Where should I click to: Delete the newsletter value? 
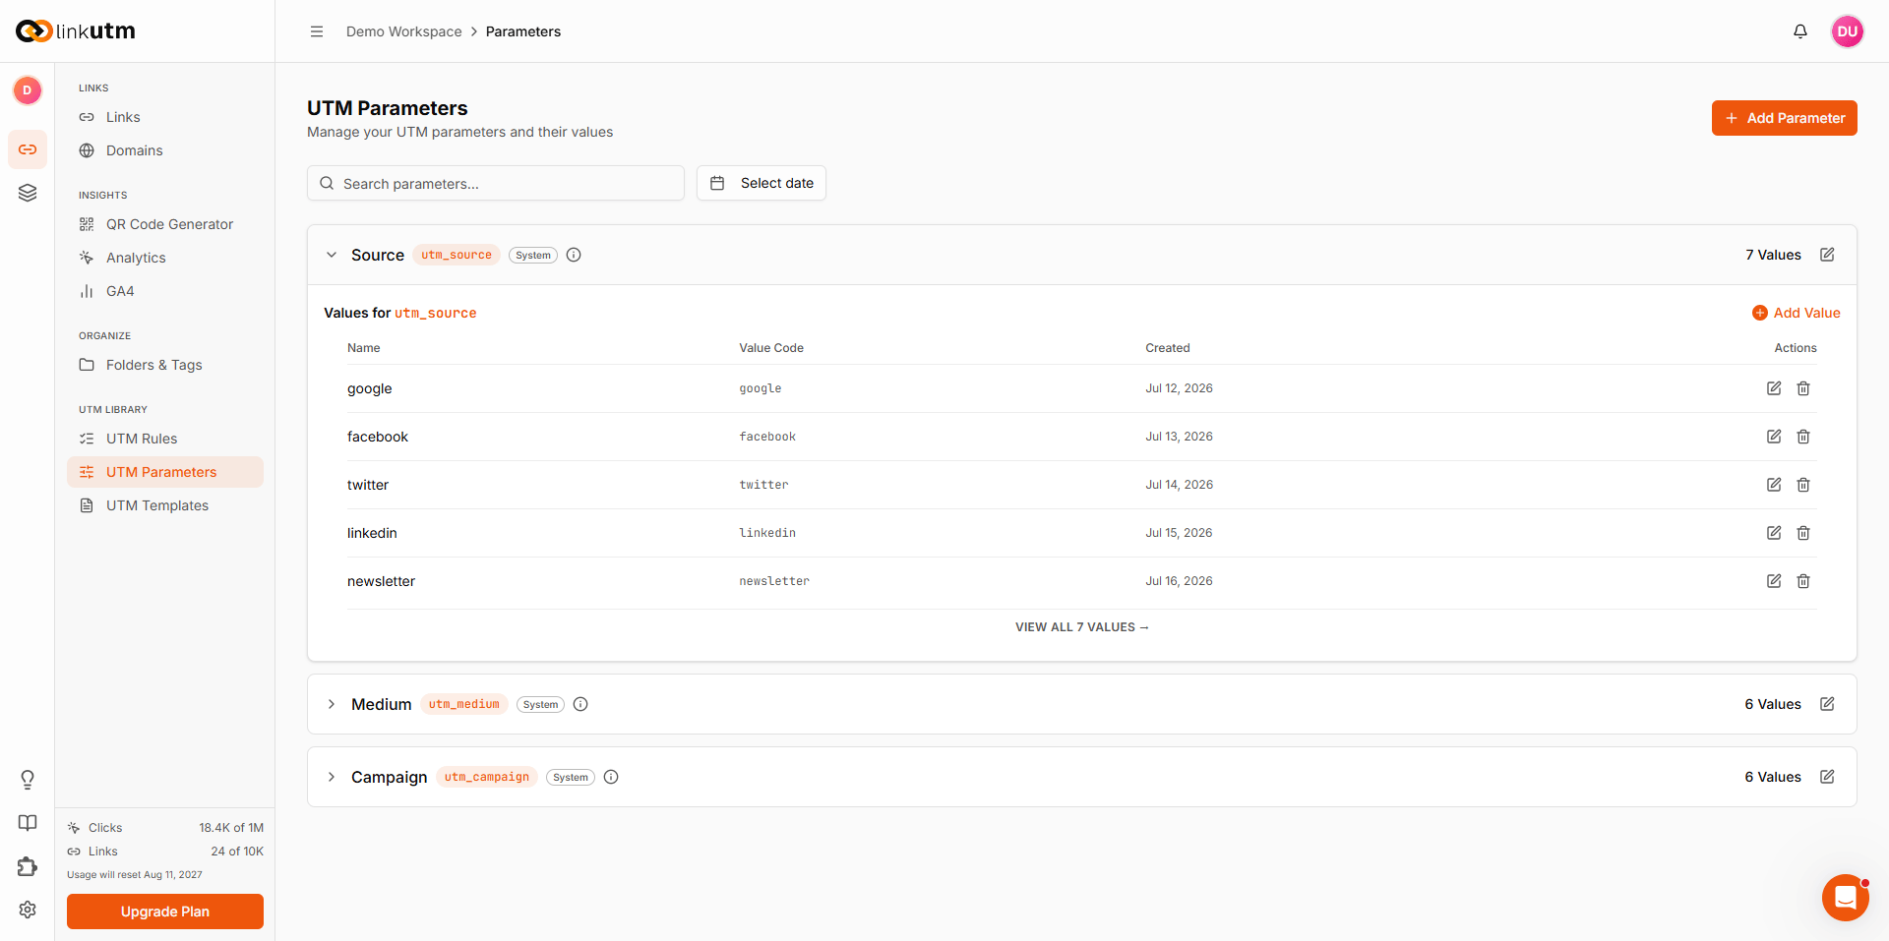click(x=1803, y=581)
